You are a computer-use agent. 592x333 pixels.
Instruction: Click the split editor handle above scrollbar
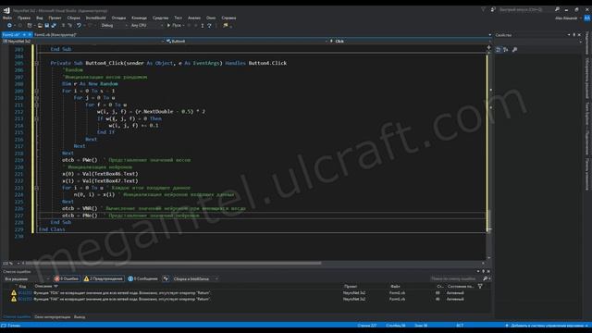point(489,47)
